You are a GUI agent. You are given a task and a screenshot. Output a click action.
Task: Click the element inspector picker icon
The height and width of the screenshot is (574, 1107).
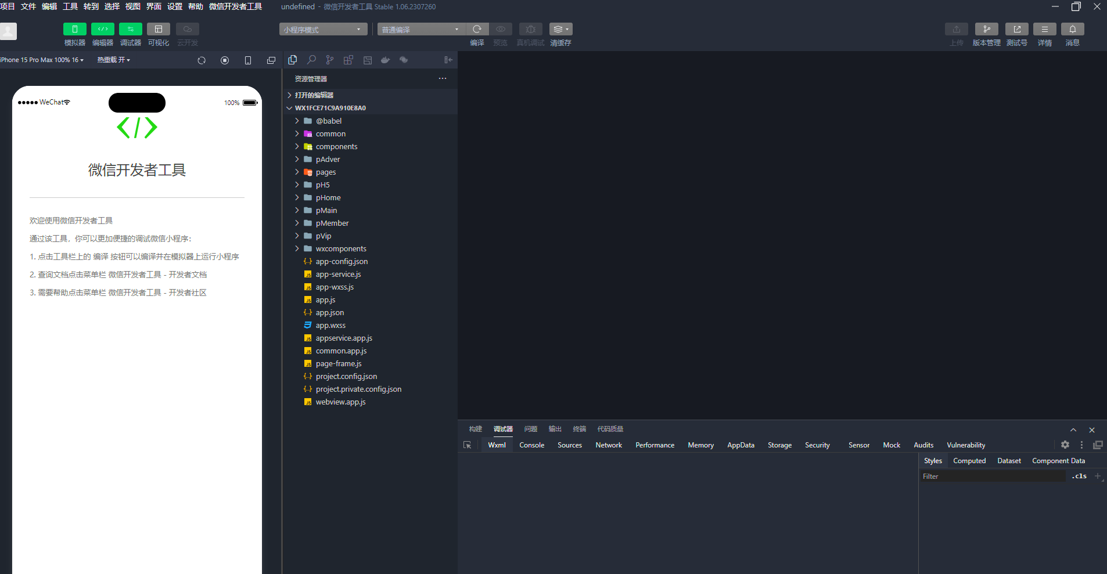(467, 445)
